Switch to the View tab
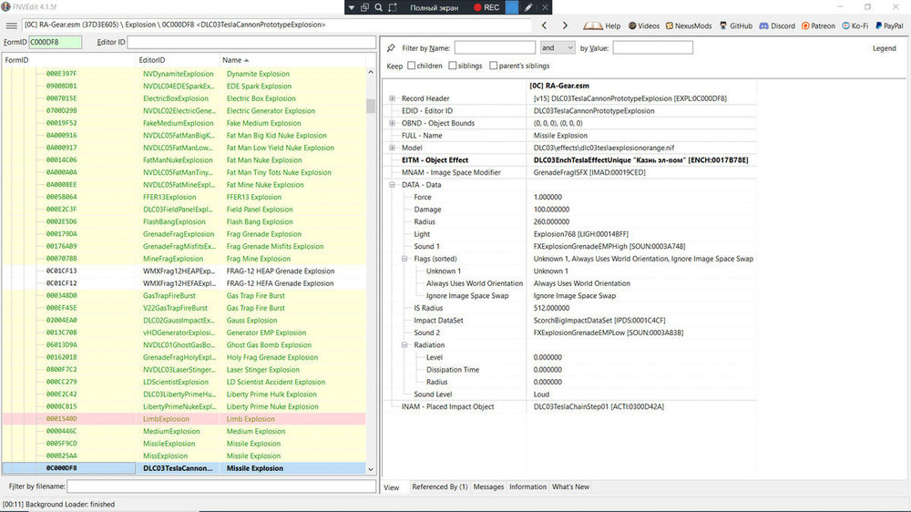Image resolution: width=911 pixels, height=512 pixels. click(392, 487)
